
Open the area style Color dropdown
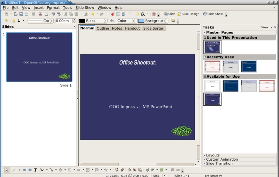click(127, 21)
